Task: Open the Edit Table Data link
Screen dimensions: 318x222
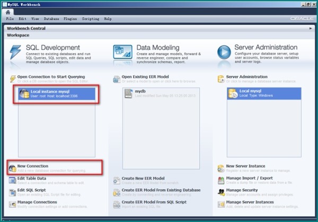Action: (32, 179)
